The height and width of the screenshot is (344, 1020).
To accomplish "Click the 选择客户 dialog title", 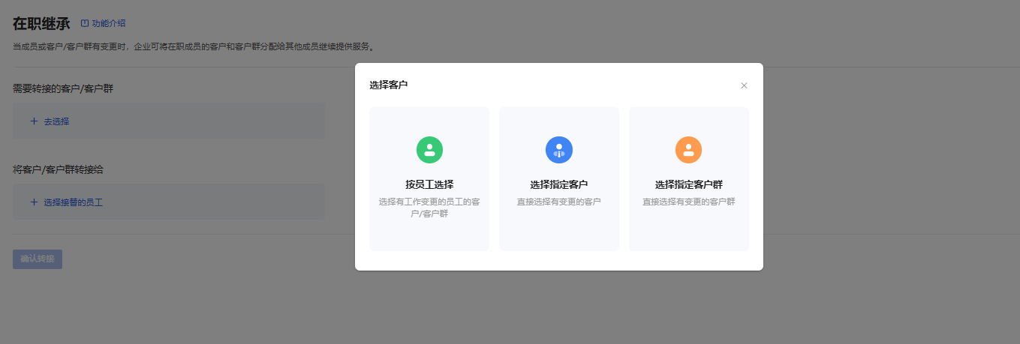I will point(389,85).
